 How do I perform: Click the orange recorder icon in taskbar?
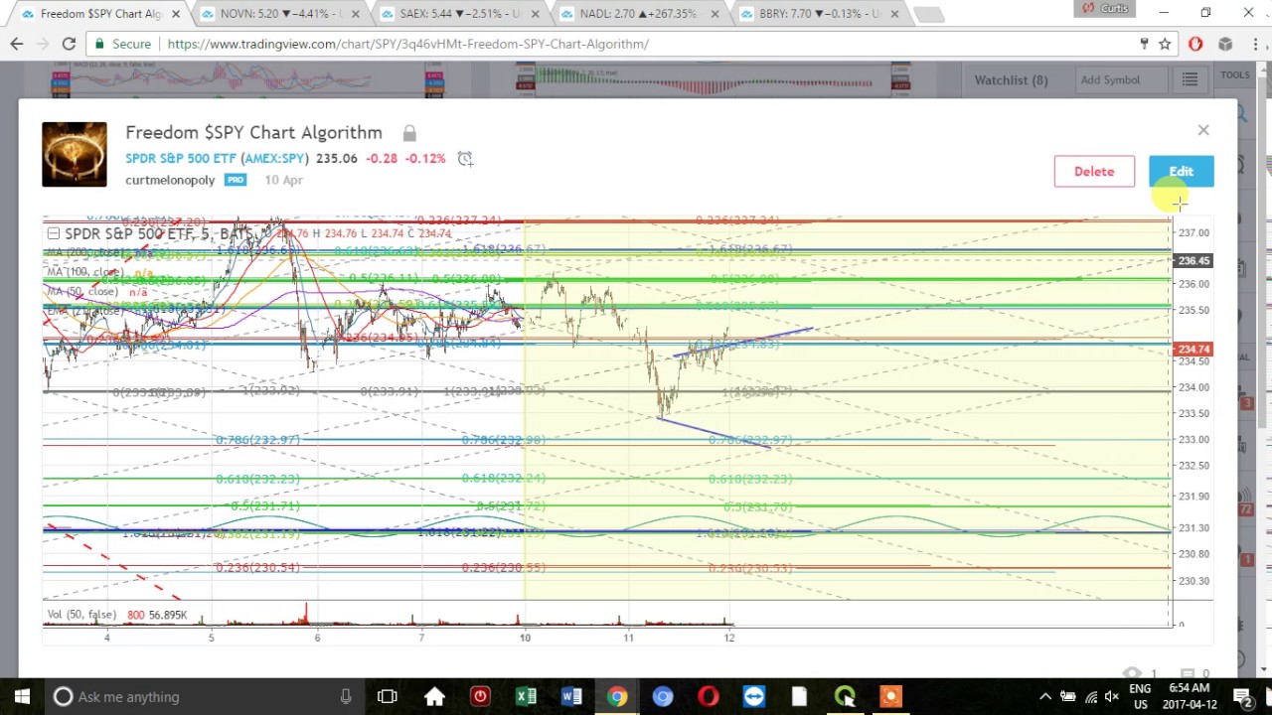coord(891,696)
